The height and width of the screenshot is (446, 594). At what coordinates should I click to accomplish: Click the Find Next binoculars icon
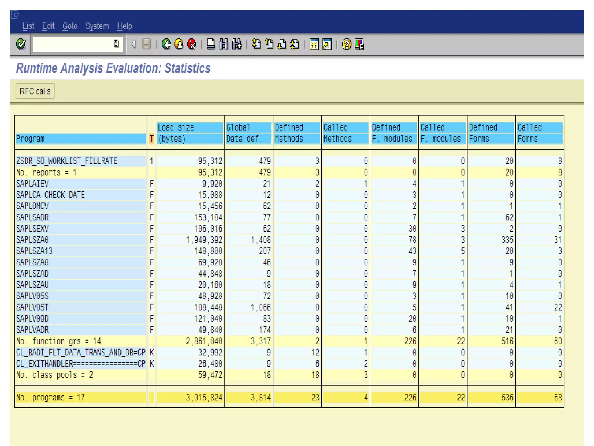(237, 44)
